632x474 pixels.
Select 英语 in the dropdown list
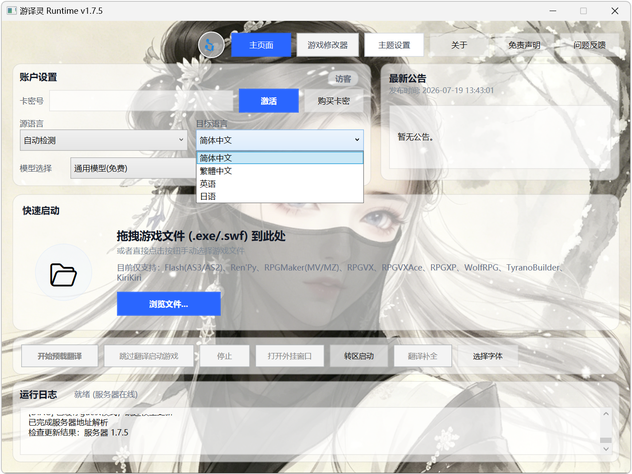[280, 184]
